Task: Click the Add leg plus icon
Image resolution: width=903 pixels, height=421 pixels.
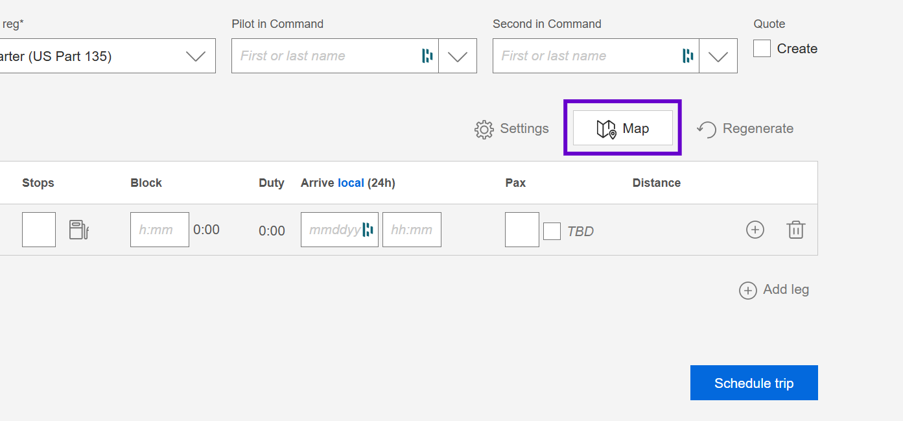Action: [x=748, y=290]
